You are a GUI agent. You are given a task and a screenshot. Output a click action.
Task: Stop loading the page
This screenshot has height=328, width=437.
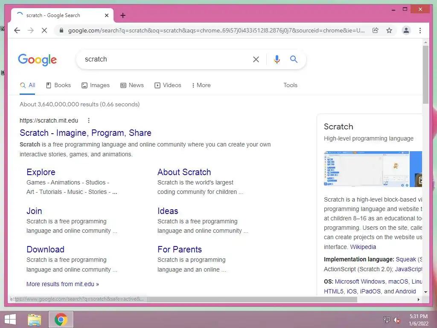[x=44, y=30]
